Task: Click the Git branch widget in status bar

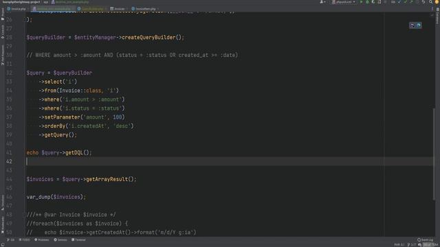Action: pos(412,245)
